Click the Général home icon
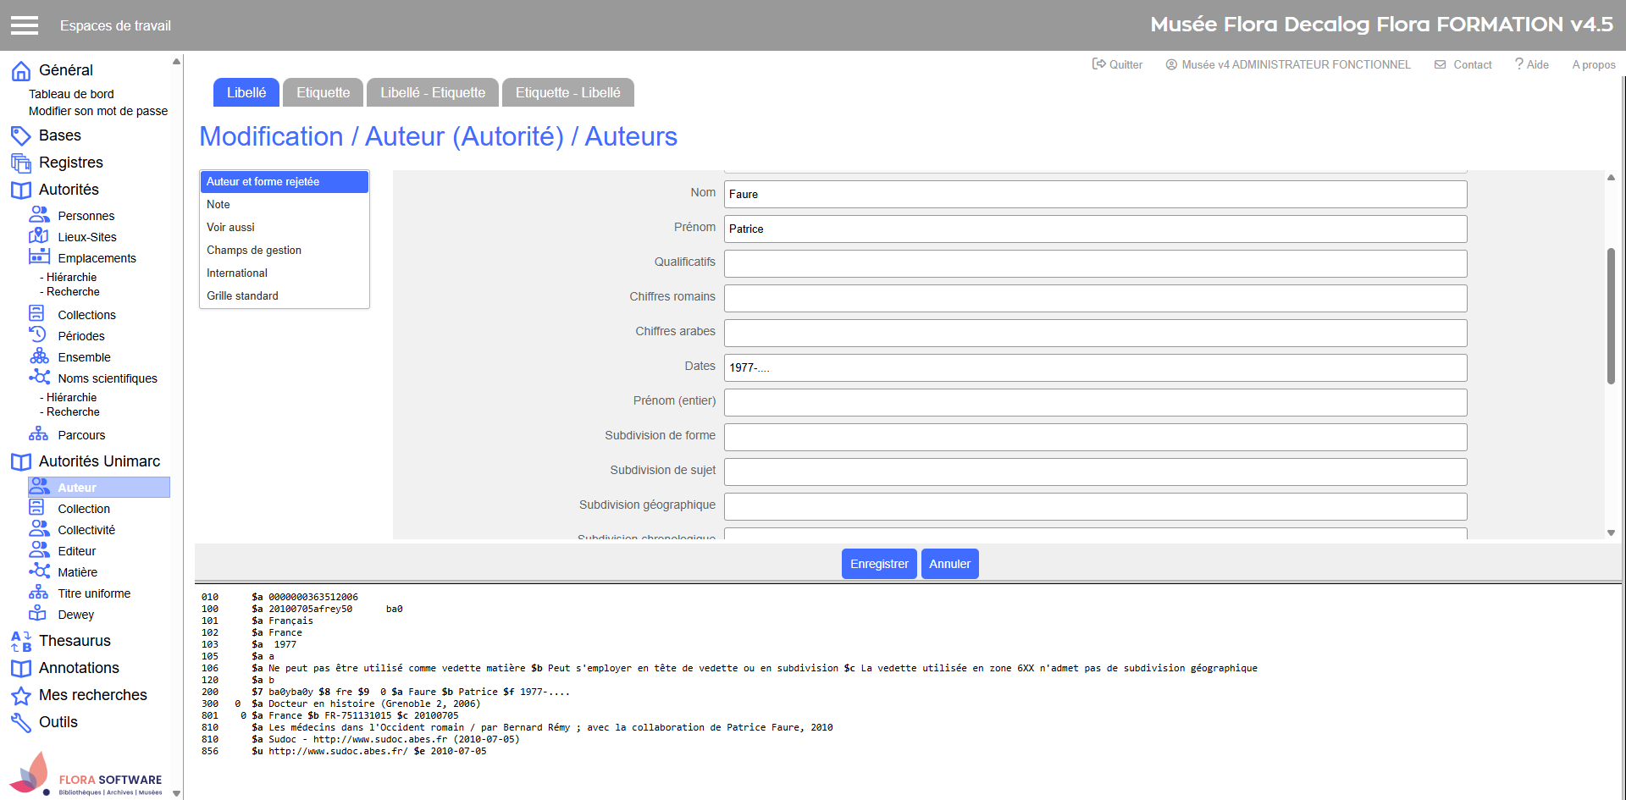 (x=21, y=71)
